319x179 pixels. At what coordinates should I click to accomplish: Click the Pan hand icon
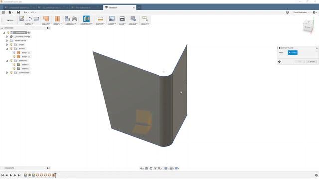click(x=151, y=168)
